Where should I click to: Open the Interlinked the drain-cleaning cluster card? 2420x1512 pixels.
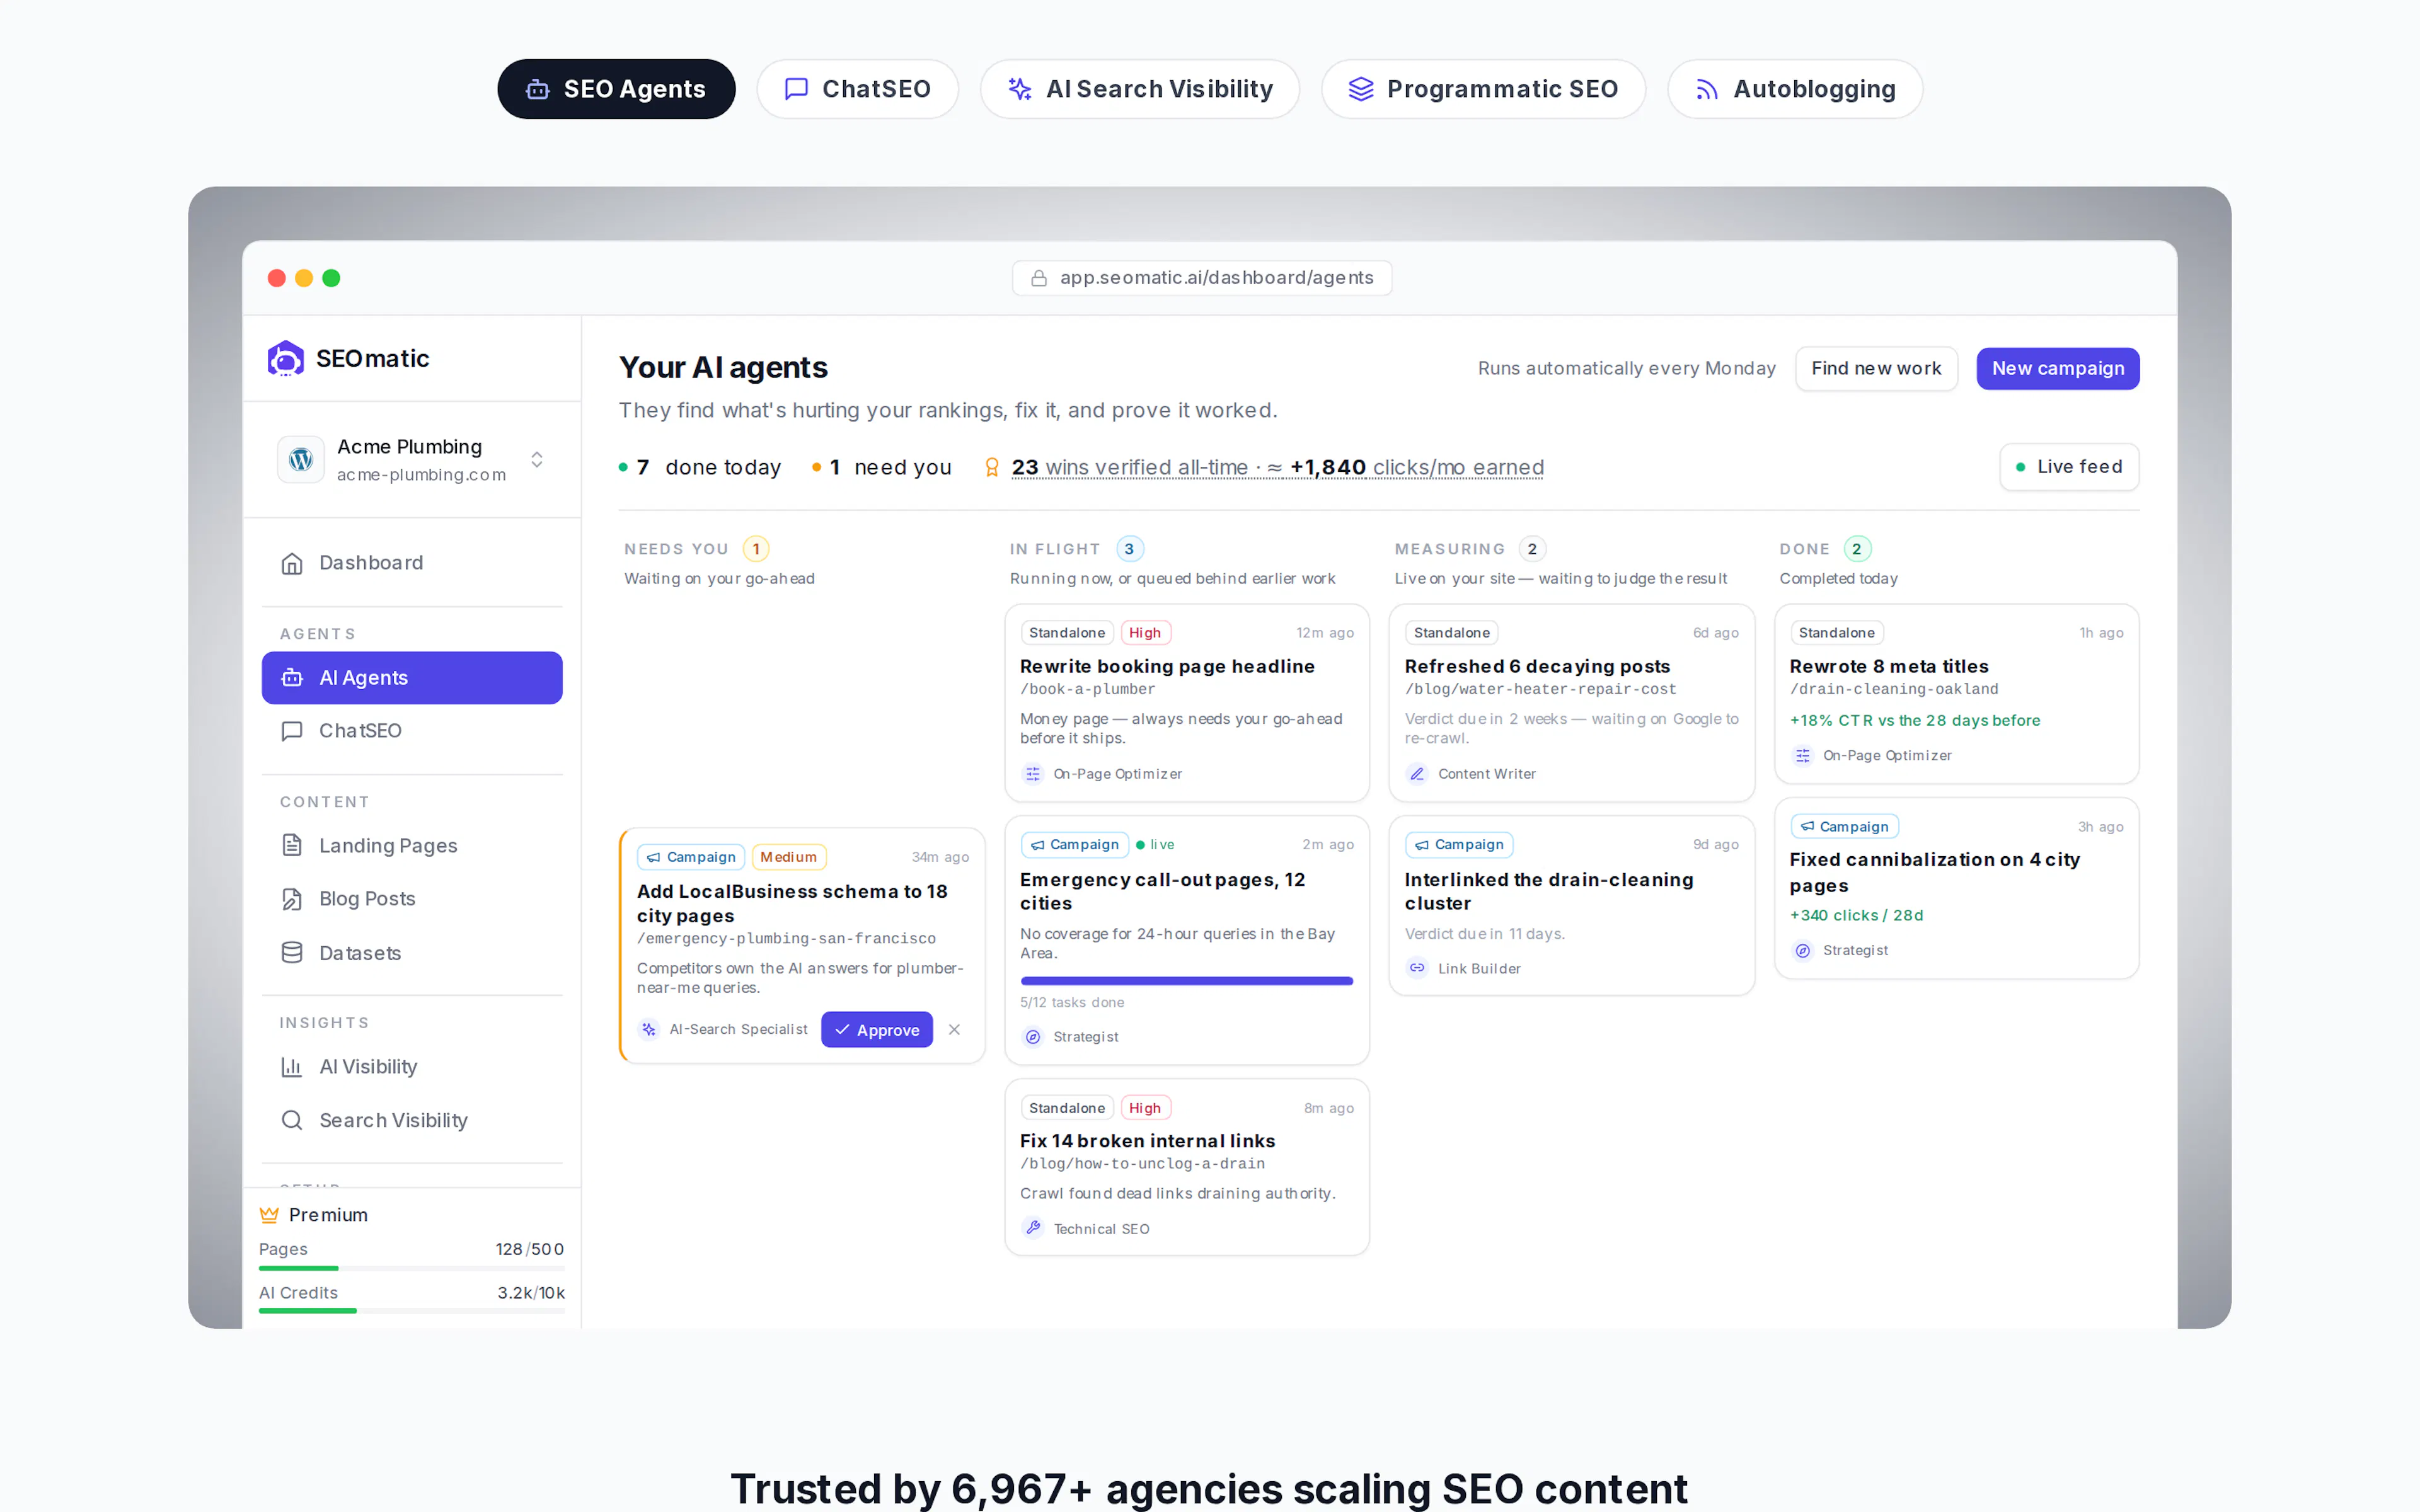coord(1571,905)
